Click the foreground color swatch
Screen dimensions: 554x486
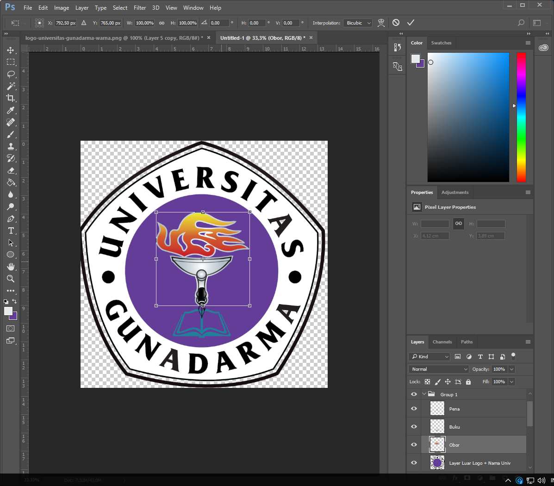point(8,310)
